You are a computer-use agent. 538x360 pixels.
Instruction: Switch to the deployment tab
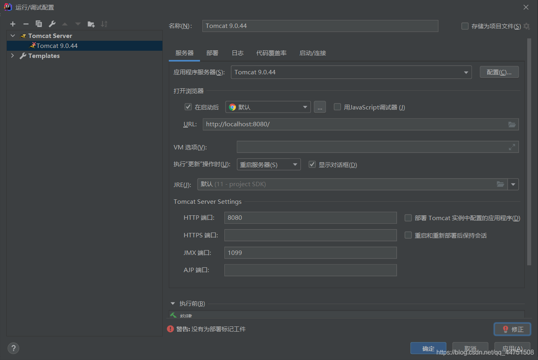pyautogui.click(x=212, y=53)
